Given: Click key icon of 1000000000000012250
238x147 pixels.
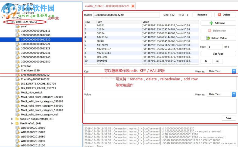Looking at the screenshot, I should pyautogui.click(x=18, y=62).
